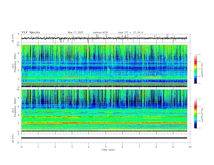Image resolution: width=214 pixels, height=165 pixels.
Task: Click the red 2 kHz band in ch.2 spectrogram
Action: coord(104,123)
